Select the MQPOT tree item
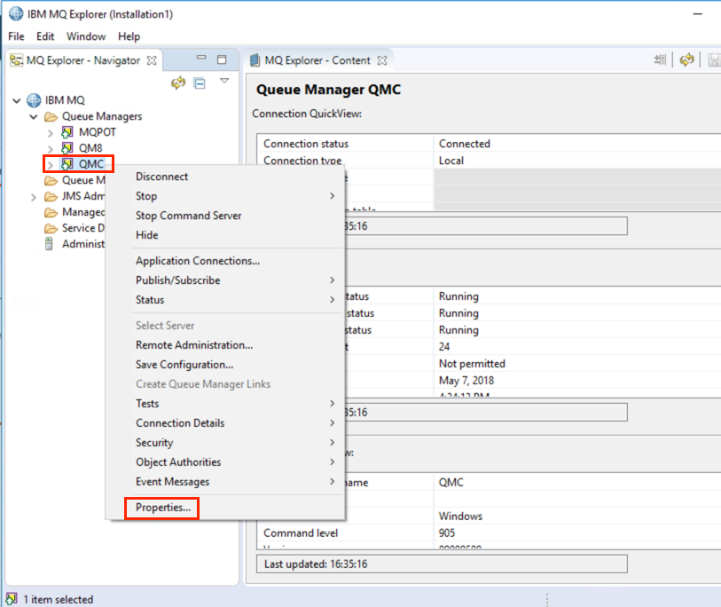The width and height of the screenshot is (721, 607). 97,132
